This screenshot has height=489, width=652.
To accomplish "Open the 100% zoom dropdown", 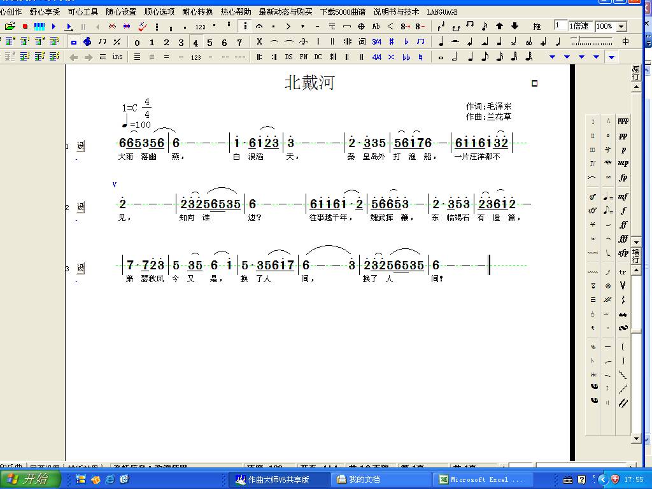I will click(621, 27).
